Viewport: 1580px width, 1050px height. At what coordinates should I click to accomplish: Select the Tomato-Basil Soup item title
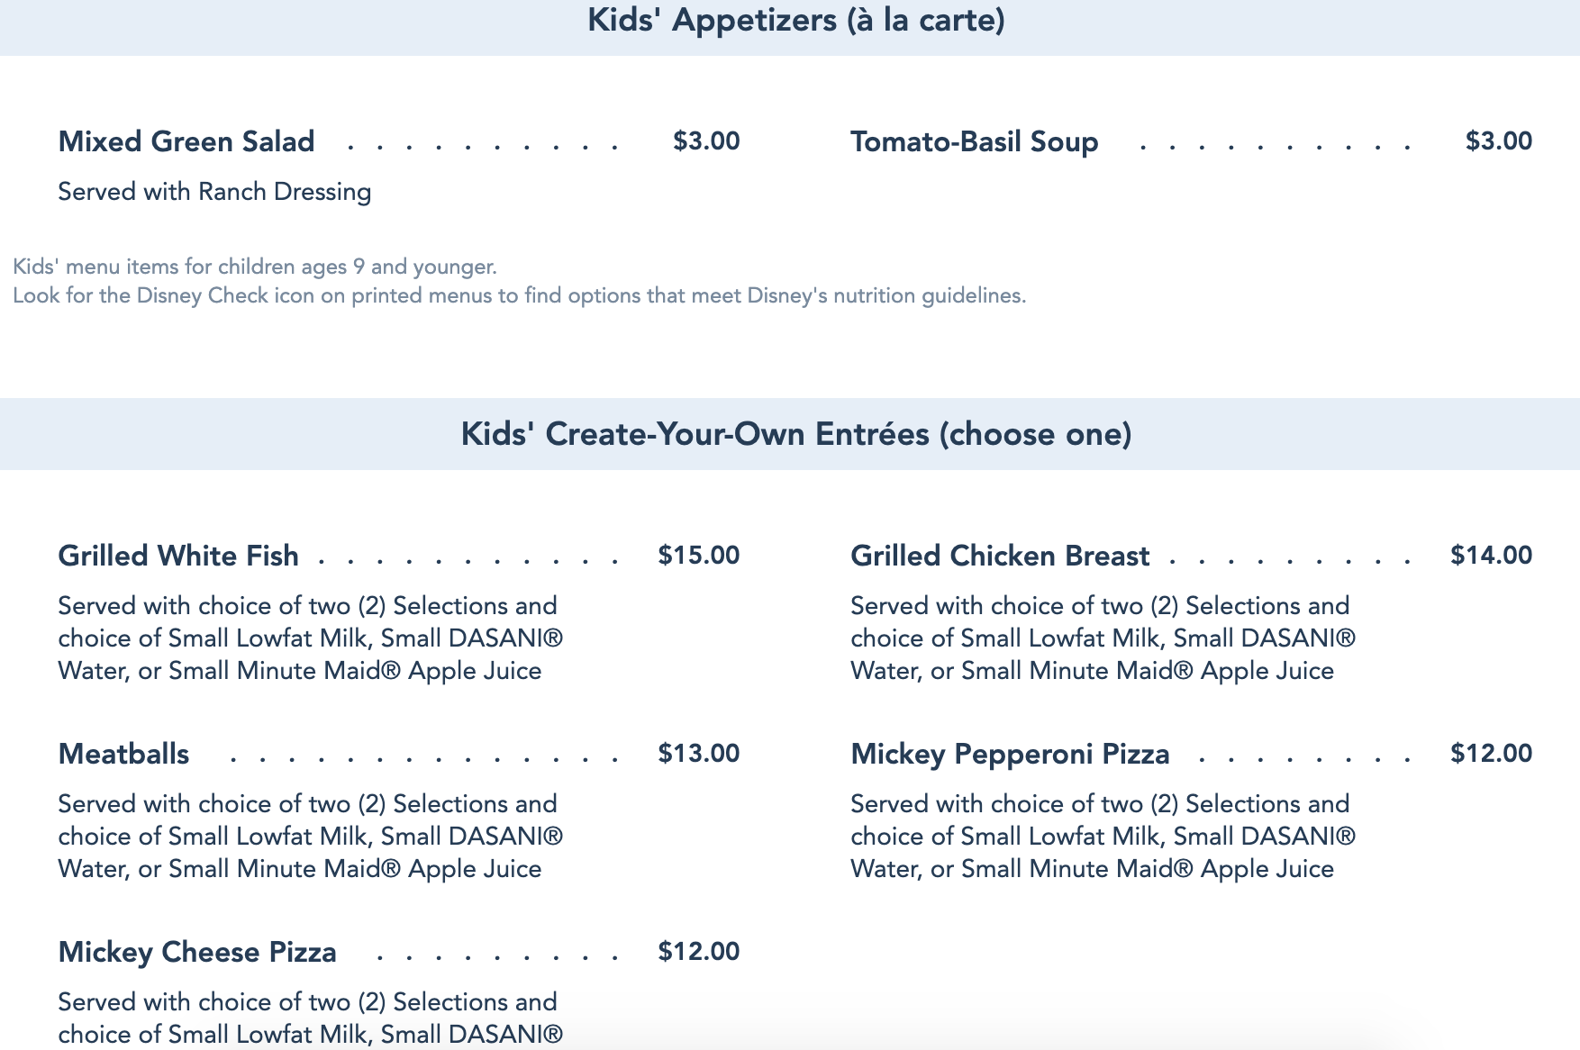click(974, 141)
